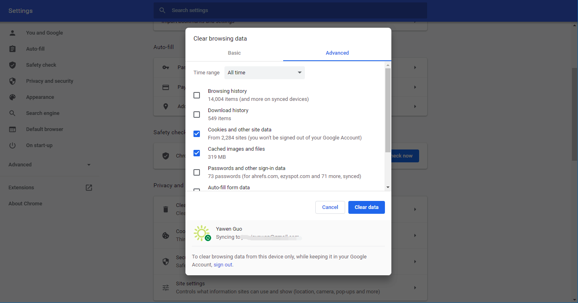This screenshot has height=303, width=578.
Task: Click into the Search settings field
Action: (290, 10)
